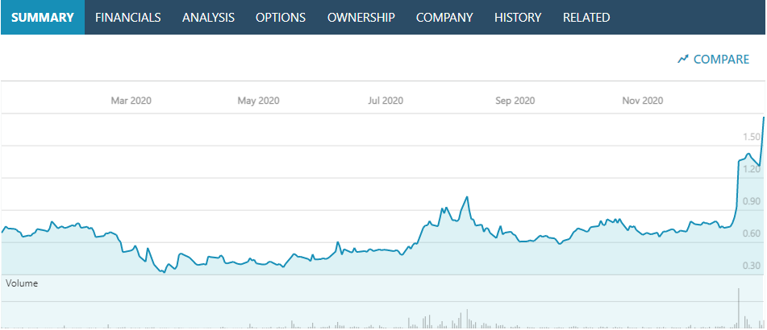
Task: Click the Mar 2020 axis label
Action: coord(131,101)
